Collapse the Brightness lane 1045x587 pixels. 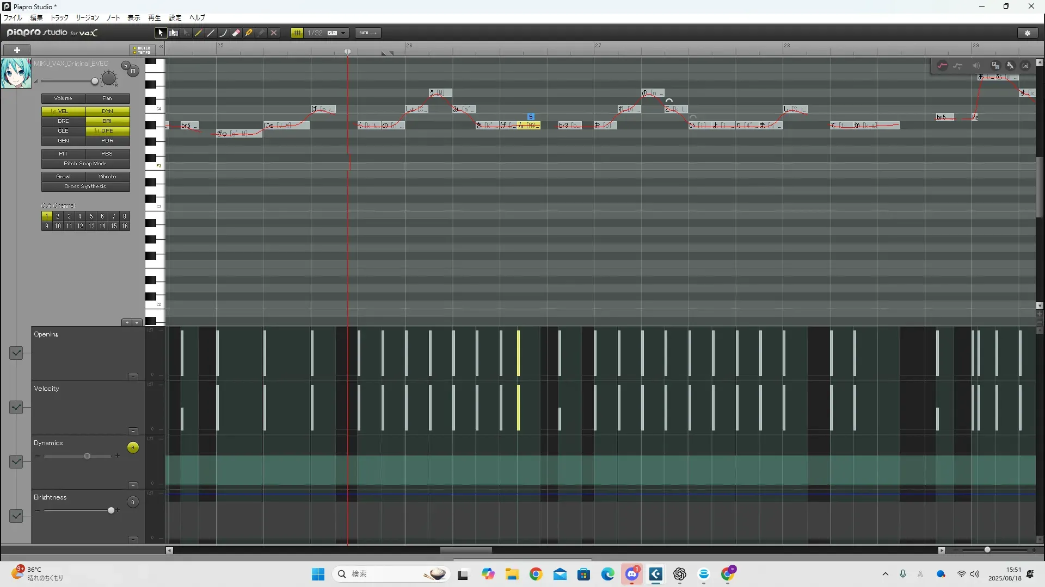[133, 540]
